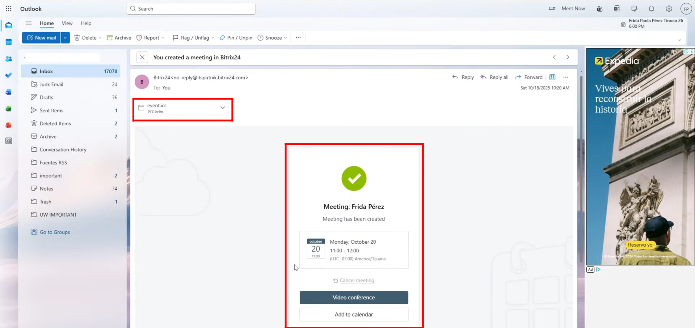Image resolution: width=695 pixels, height=328 pixels.
Task: Open the To Do checkmark app
Action: tap(9, 75)
